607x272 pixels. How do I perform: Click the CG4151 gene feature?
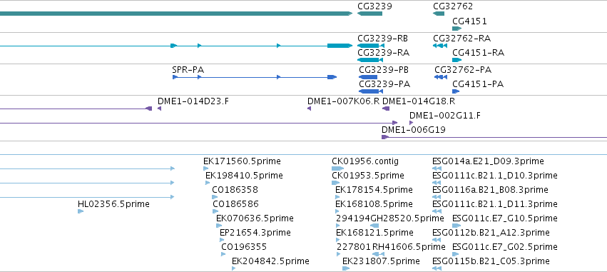pos(456,29)
